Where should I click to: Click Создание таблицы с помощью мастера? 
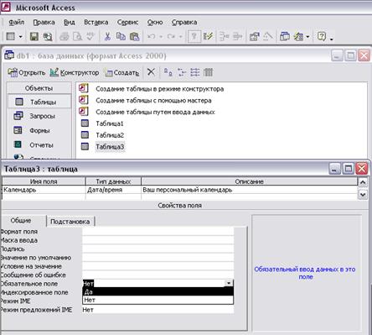[x=153, y=101]
